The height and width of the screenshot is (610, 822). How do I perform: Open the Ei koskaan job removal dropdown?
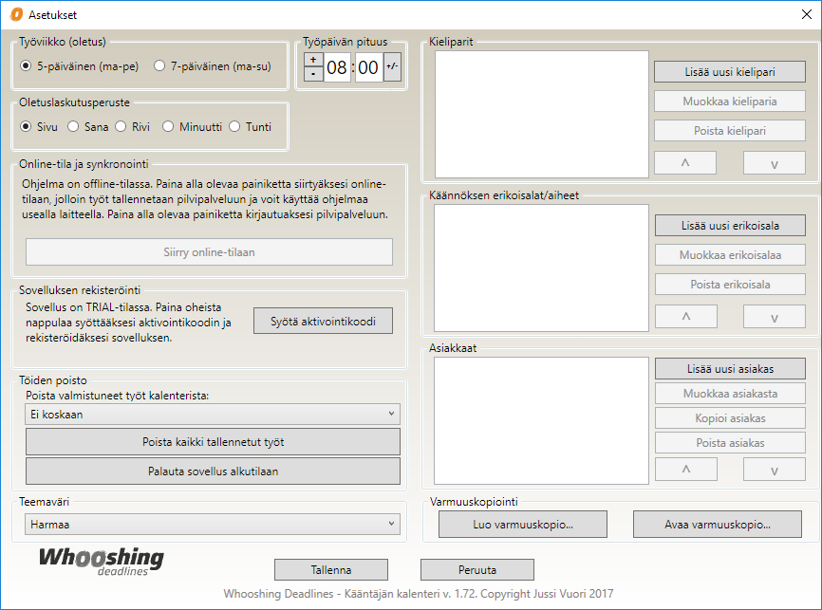point(212,414)
